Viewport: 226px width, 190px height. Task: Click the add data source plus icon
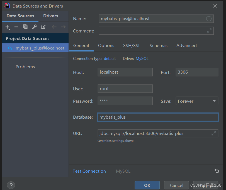8,27
